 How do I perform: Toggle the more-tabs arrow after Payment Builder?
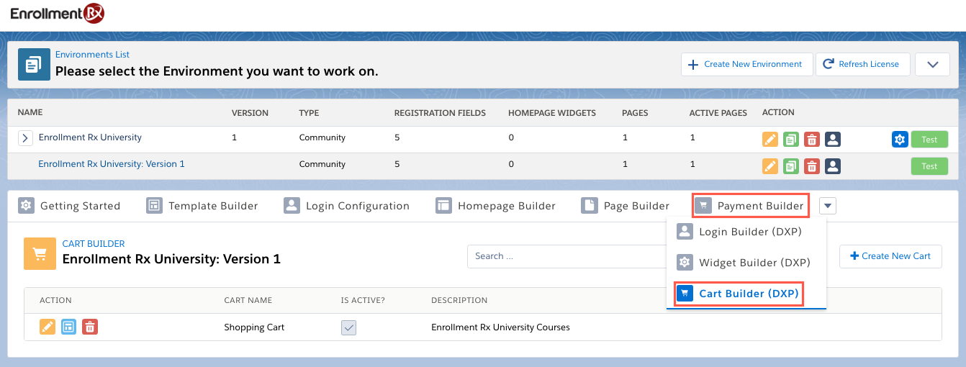click(828, 206)
